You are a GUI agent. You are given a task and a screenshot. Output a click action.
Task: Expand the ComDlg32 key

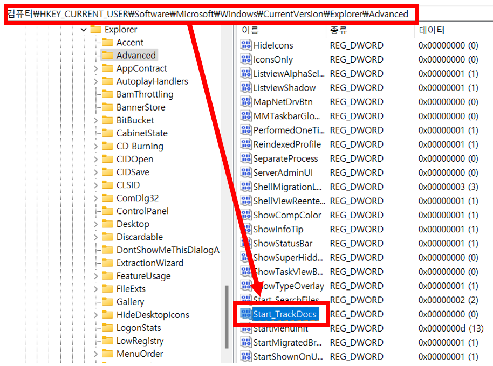(96, 198)
